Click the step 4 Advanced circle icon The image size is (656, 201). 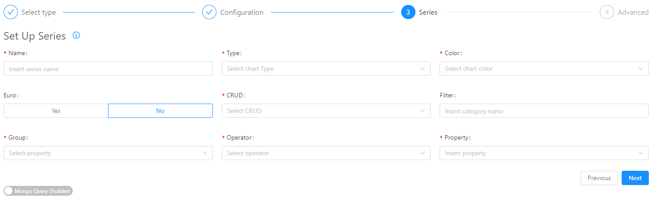(x=607, y=12)
